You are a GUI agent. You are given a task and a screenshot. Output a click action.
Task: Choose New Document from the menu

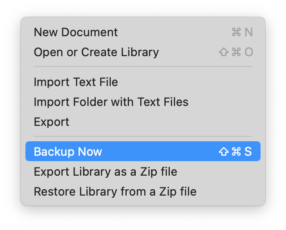143,32
